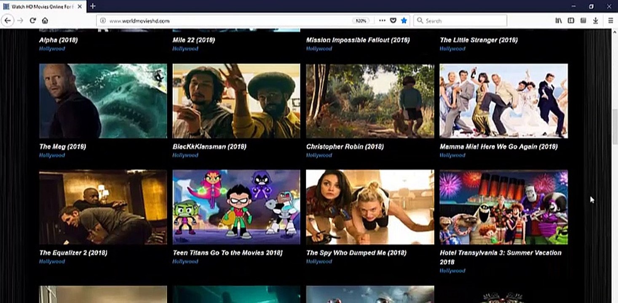Viewport: 618px width, 303px height.
Task: Click the forward navigation arrow
Action: (20, 21)
